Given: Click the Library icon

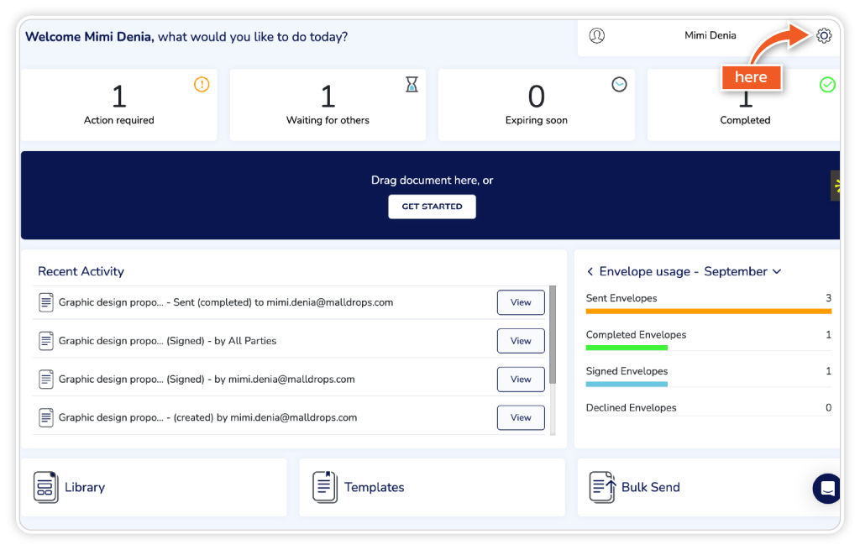Looking at the screenshot, I should 45,487.
